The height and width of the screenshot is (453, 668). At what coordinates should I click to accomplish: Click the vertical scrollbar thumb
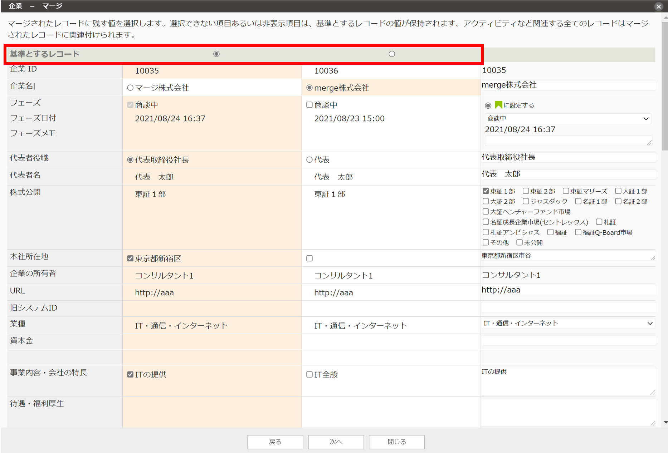pyautogui.click(x=665, y=86)
